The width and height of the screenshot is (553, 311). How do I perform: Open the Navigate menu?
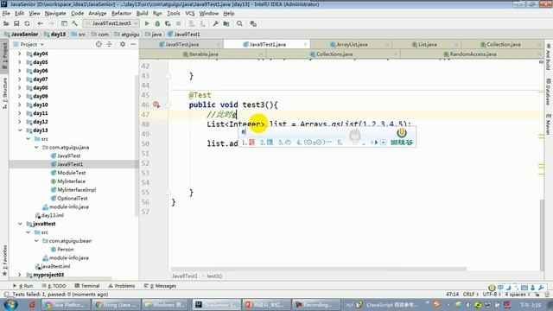pyautogui.click(x=55, y=14)
